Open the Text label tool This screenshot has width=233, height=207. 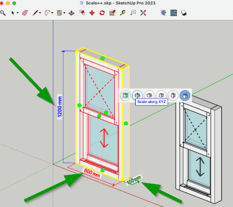coord(133,13)
